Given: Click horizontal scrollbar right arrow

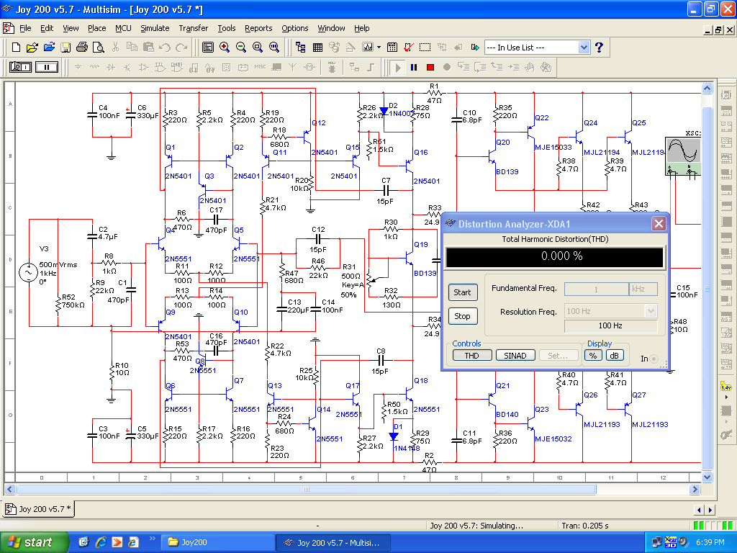Looking at the screenshot, I should tap(695, 490).
